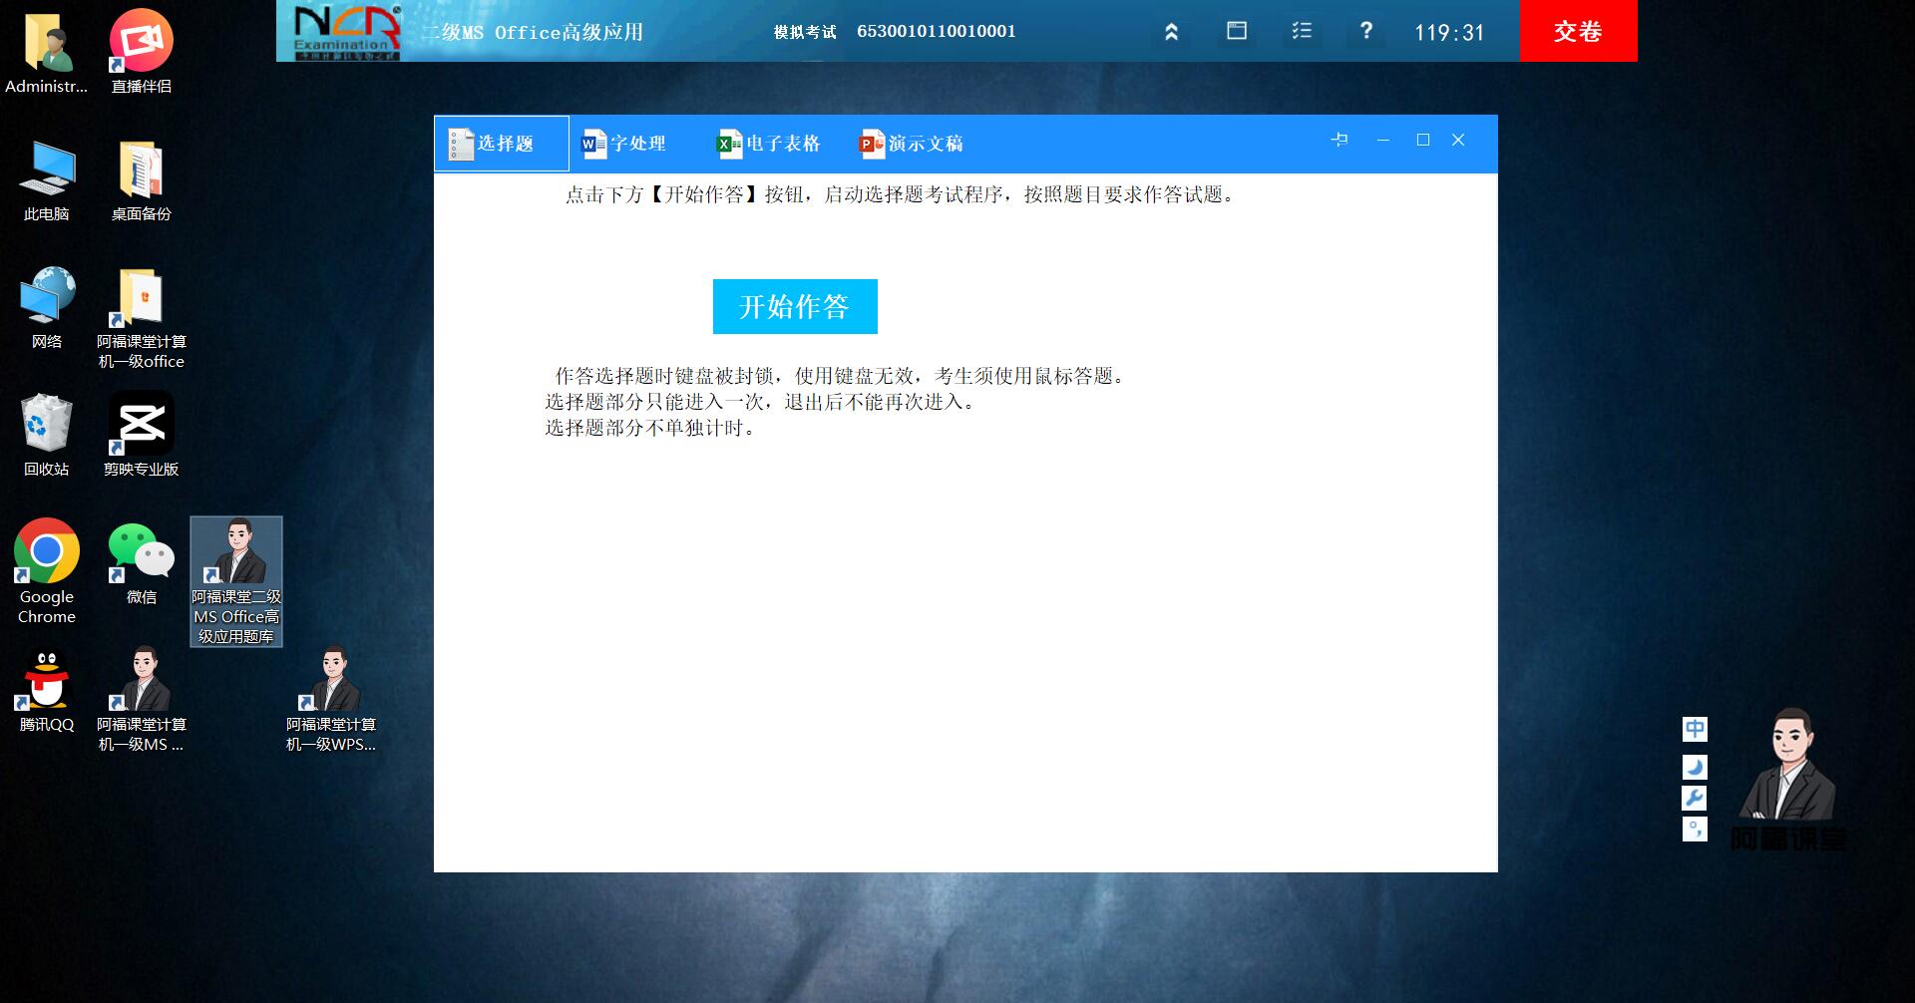This screenshot has width=1915, height=1003.
Task: Click the window layout icon beside 模拟考试
Action: coord(1237,31)
